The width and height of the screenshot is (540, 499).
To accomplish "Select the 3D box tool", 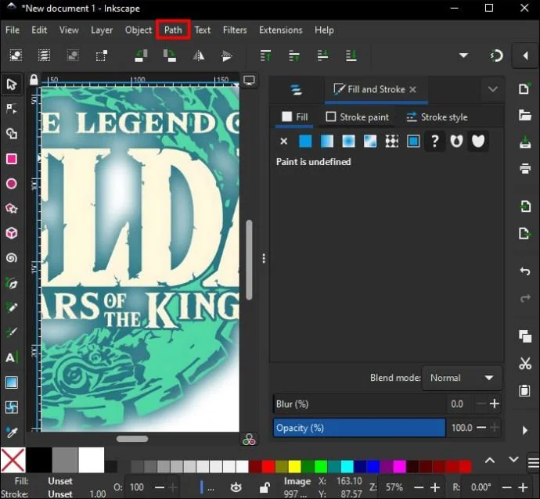I will 12,233.
